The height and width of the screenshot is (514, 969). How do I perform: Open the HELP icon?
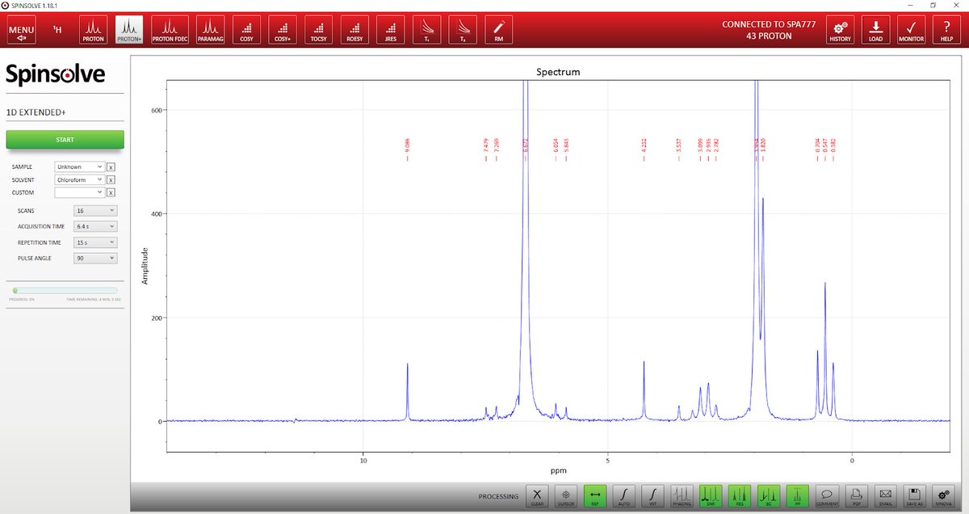point(946,30)
